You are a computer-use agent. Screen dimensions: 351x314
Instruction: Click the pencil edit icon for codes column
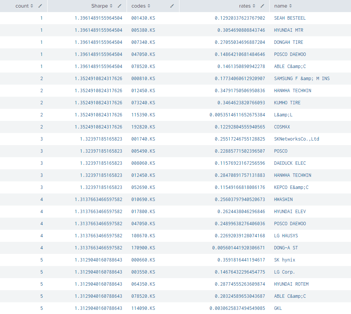click(172, 6)
